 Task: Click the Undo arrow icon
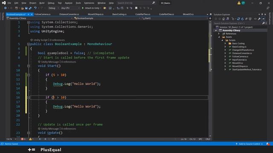[x=35, y=8]
